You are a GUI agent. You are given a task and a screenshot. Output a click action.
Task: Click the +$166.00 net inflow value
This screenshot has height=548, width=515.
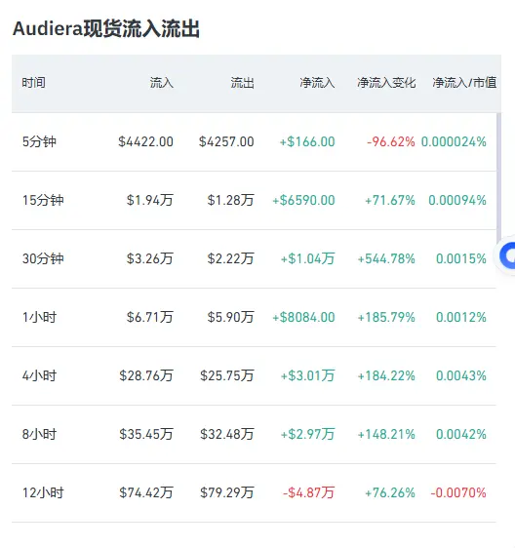[307, 142]
